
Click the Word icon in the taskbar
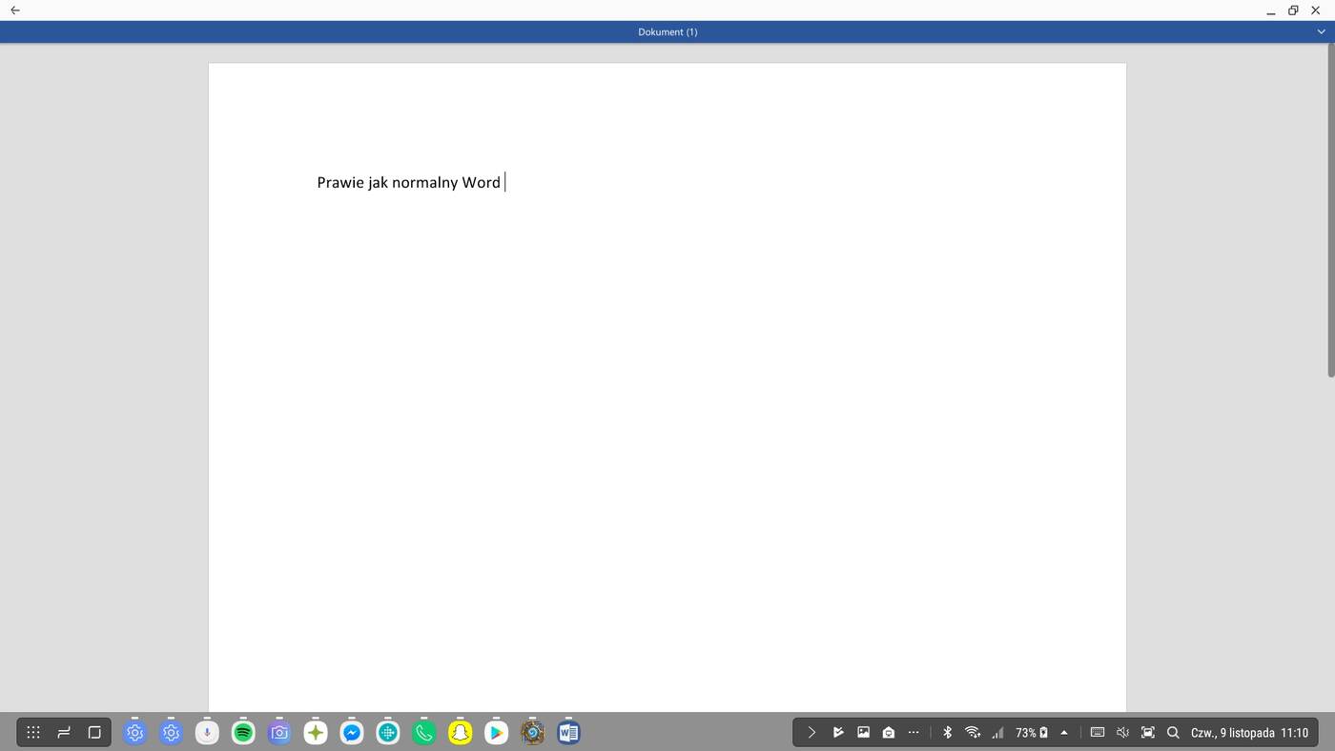point(568,733)
